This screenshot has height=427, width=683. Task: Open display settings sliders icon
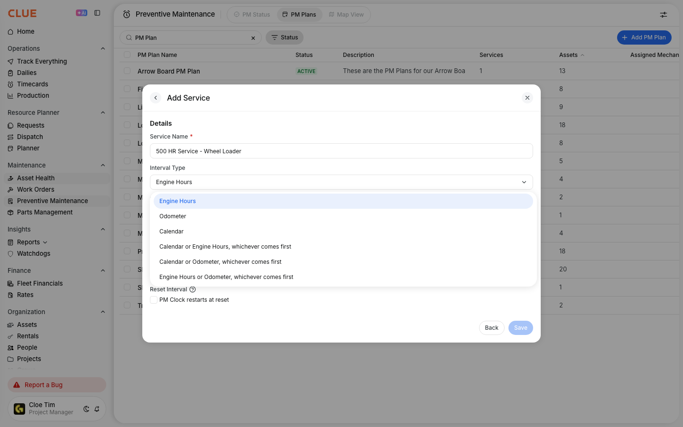pyautogui.click(x=664, y=15)
